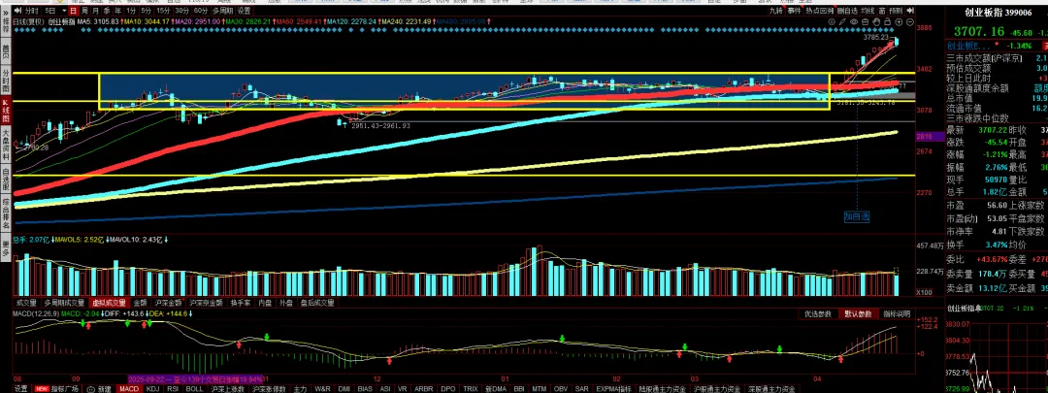Select the KDJ indicator tab
The height and width of the screenshot is (393, 1048).
(x=152, y=388)
